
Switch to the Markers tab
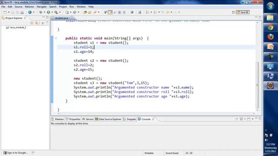(58, 119)
